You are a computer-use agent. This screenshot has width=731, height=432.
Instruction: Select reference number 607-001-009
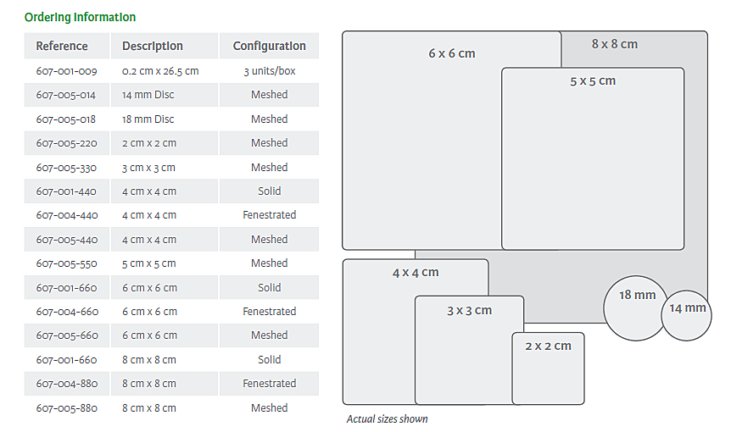pos(66,71)
